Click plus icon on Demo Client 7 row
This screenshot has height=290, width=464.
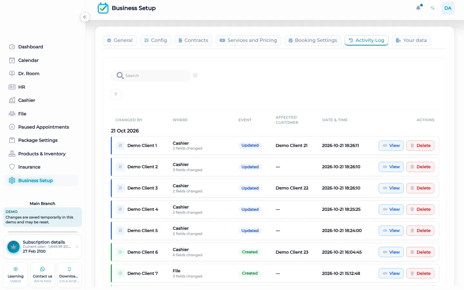(120, 274)
